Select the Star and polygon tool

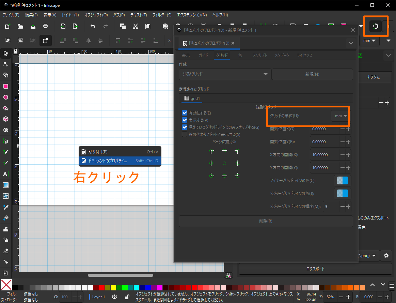click(6, 108)
